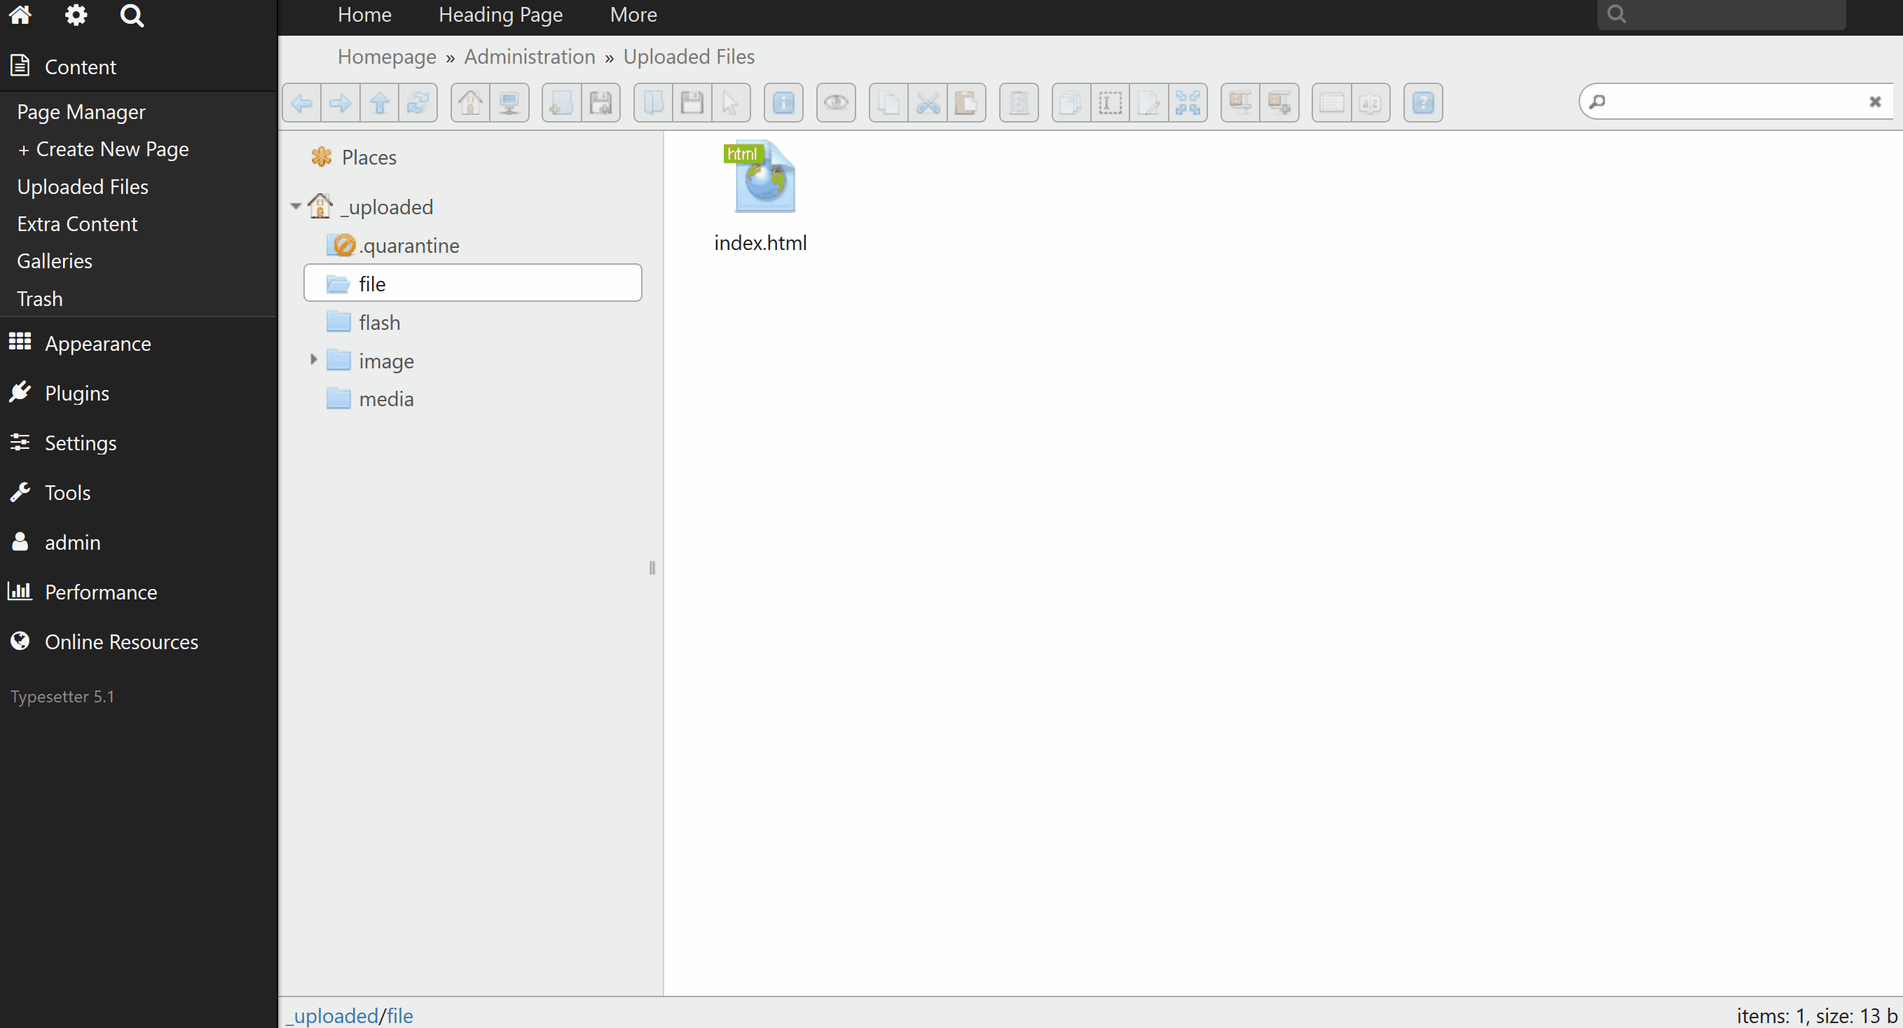Expand the Settings section
1903x1028 pixels.
point(138,443)
